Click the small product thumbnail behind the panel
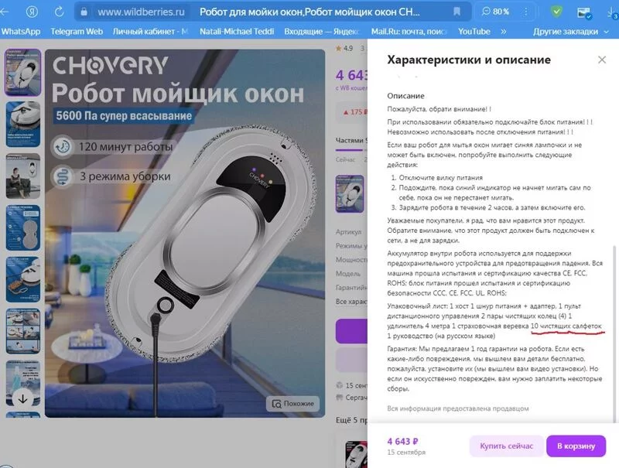619x468 pixels. coord(350,193)
